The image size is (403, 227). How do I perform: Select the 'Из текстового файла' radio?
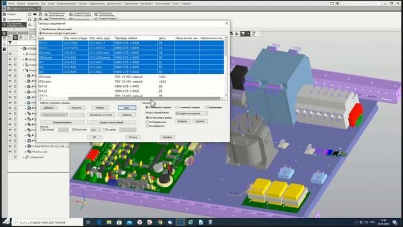point(147,118)
